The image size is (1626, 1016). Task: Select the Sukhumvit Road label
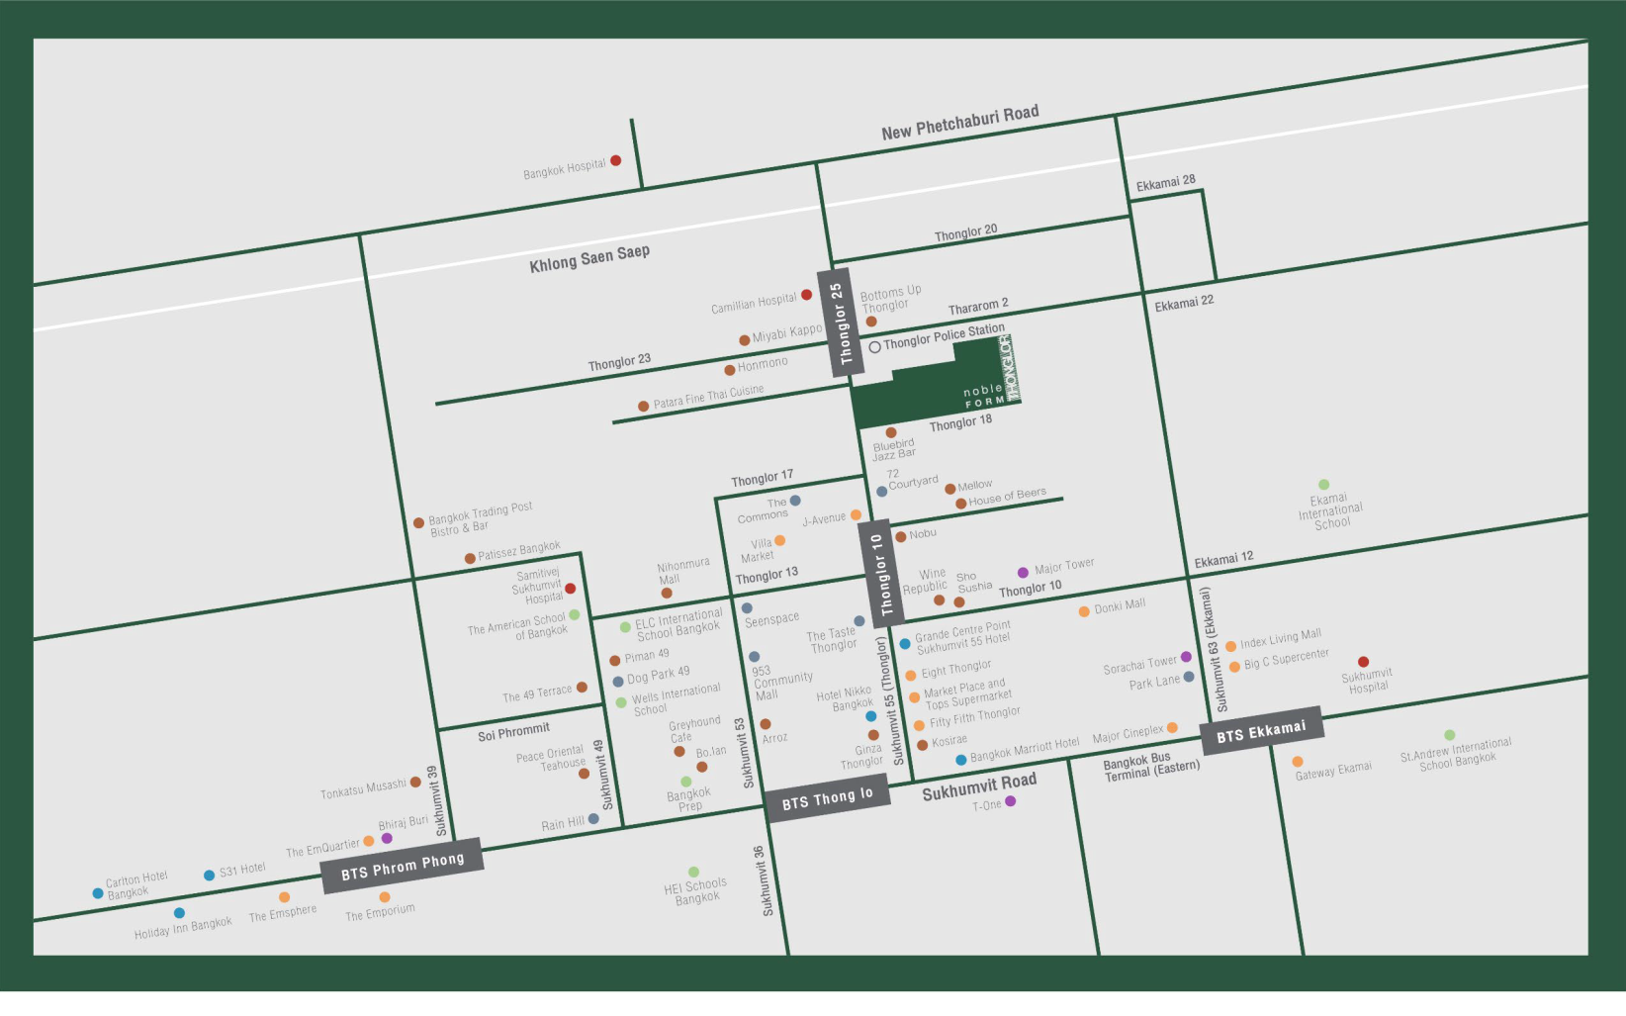[978, 785]
